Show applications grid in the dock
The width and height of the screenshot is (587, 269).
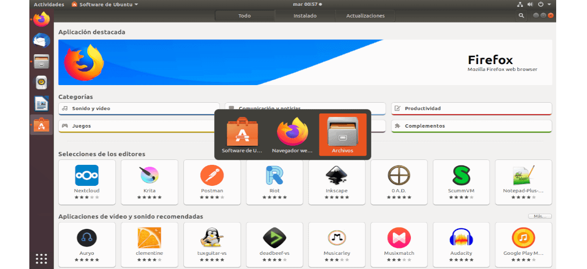point(42,258)
